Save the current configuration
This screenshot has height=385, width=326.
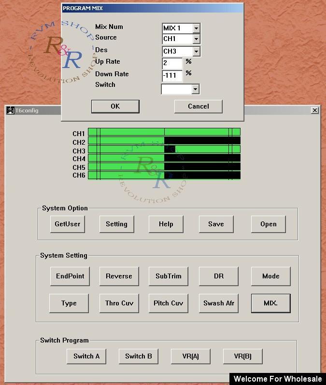click(216, 224)
